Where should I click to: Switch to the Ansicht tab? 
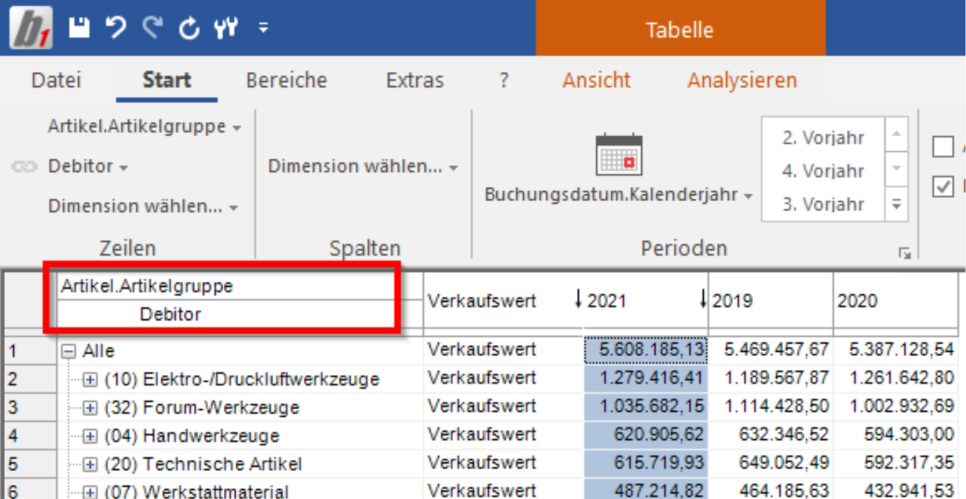(x=596, y=80)
